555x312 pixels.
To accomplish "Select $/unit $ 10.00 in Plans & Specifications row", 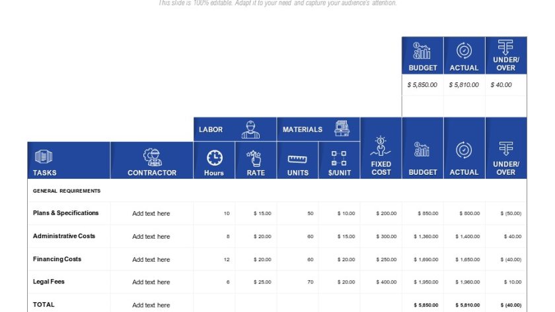I will point(346,214).
